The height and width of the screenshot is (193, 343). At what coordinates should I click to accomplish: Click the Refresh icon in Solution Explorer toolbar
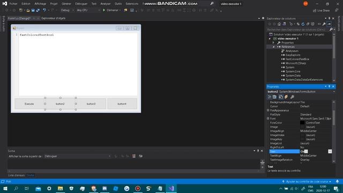point(303,24)
